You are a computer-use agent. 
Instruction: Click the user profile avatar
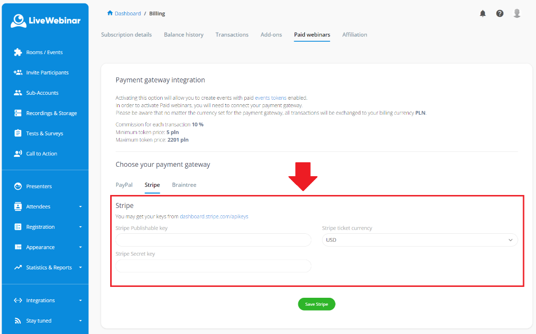click(x=517, y=13)
